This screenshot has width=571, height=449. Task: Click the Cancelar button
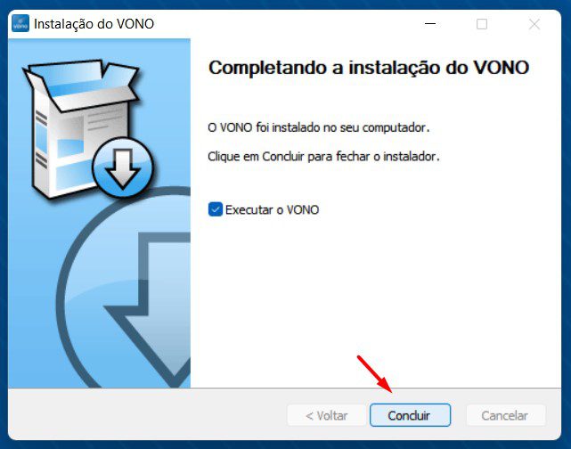pos(505,415)
